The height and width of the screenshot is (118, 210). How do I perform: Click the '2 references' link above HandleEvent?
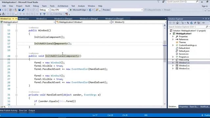(34, 92)
